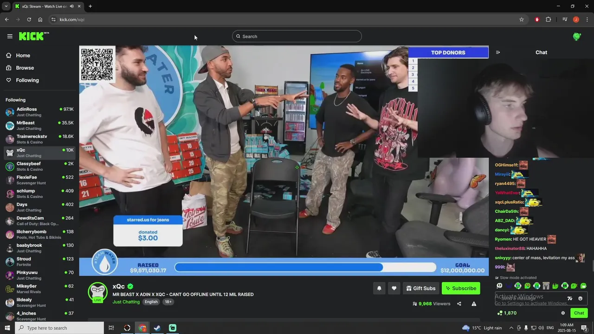Open Windows notification center
This screenshot has width=594, height=334.
[x=584, y=328]
